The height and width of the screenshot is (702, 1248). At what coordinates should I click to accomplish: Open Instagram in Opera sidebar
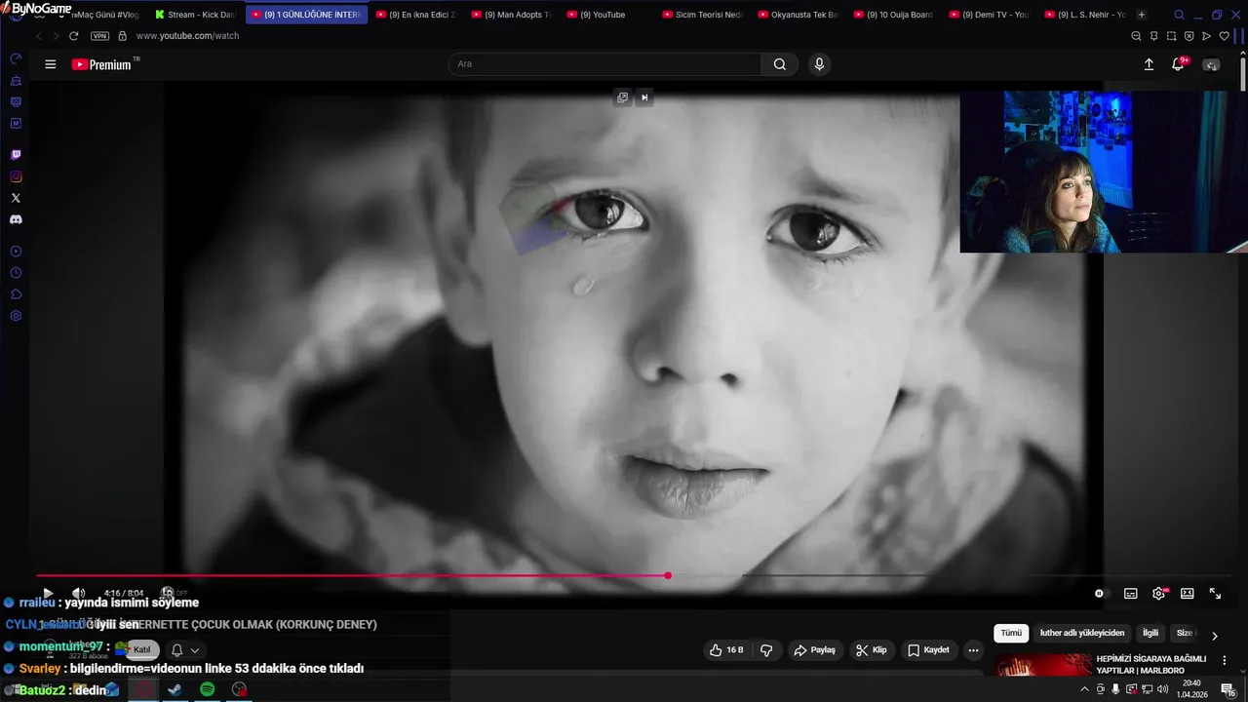[x=16, y=176]
